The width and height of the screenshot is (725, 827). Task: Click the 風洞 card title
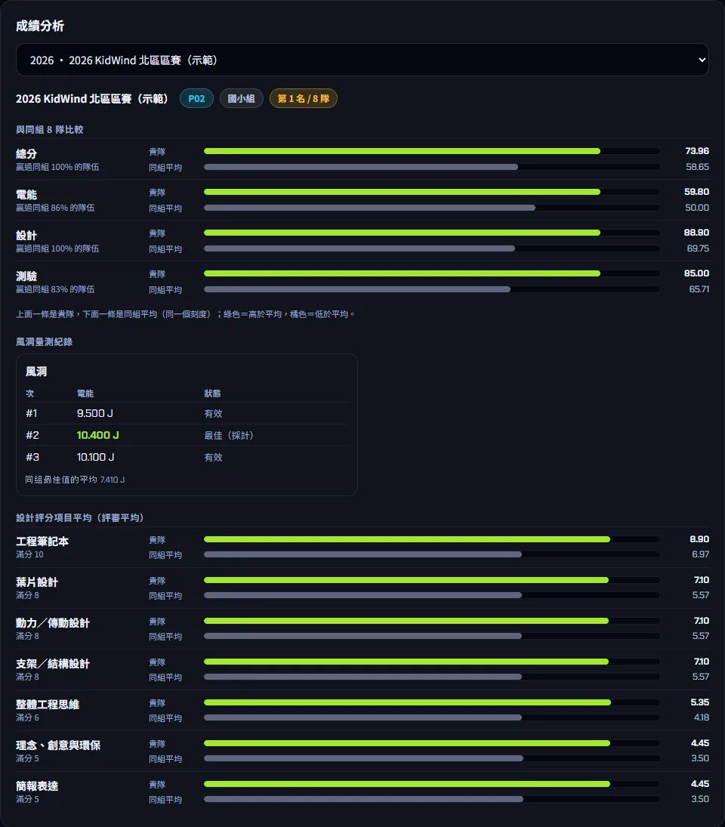(x=36, y=372)
